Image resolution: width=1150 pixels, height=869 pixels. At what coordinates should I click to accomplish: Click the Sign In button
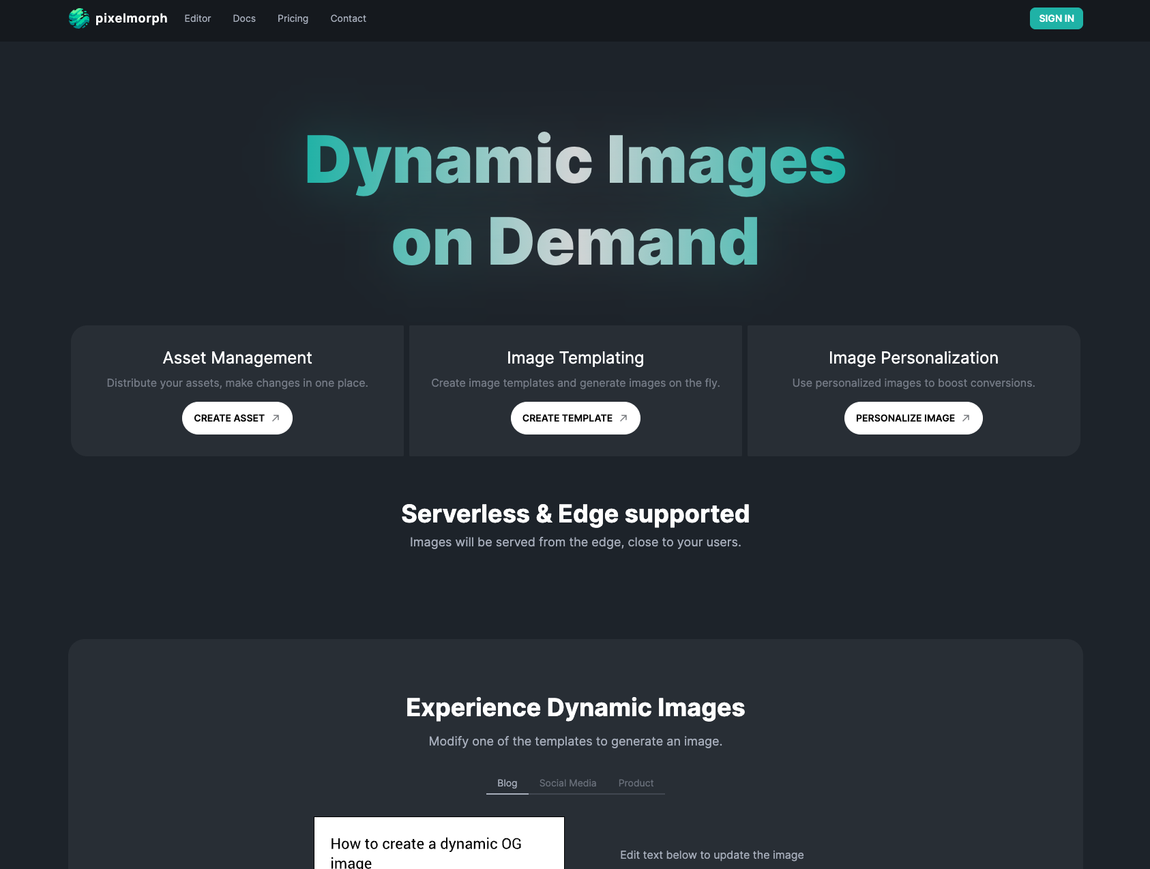coord(1056,18)
